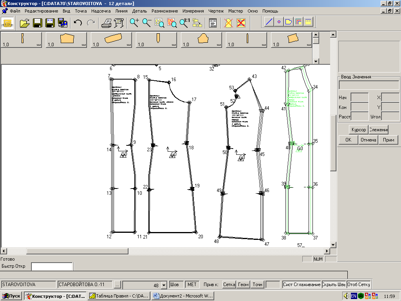The image size is (401, 301).
Task: Open the Деталь menu
Action: (x=139, y=11)
